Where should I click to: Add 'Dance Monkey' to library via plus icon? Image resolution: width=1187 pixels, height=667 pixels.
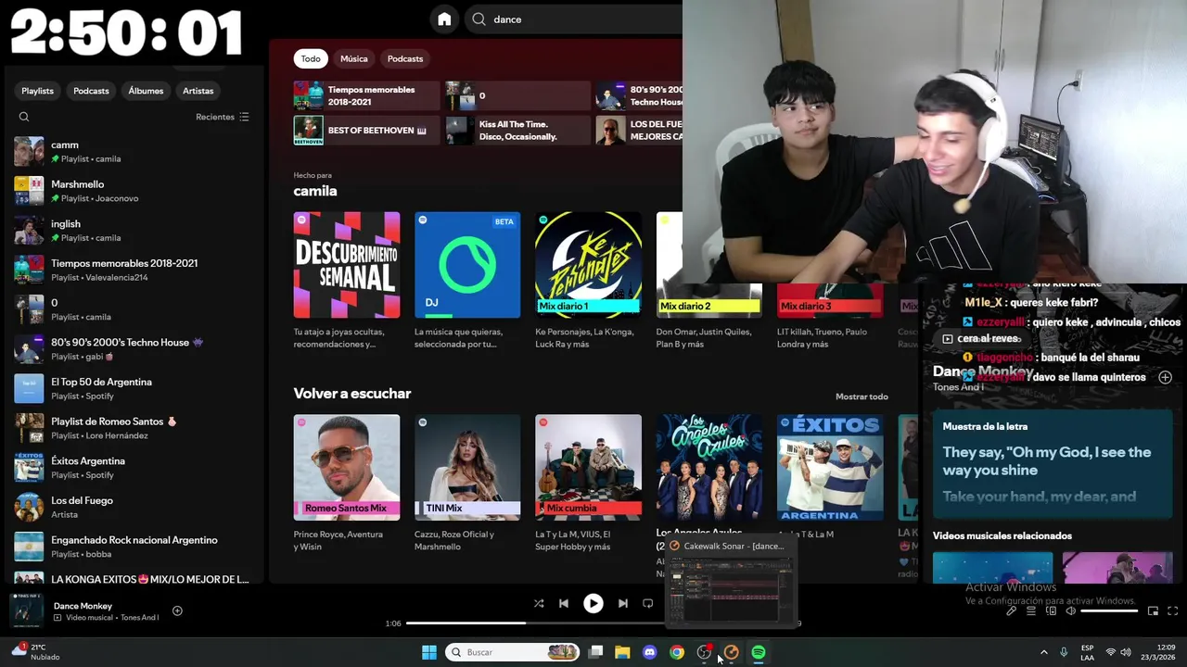[x=177, y=610]
